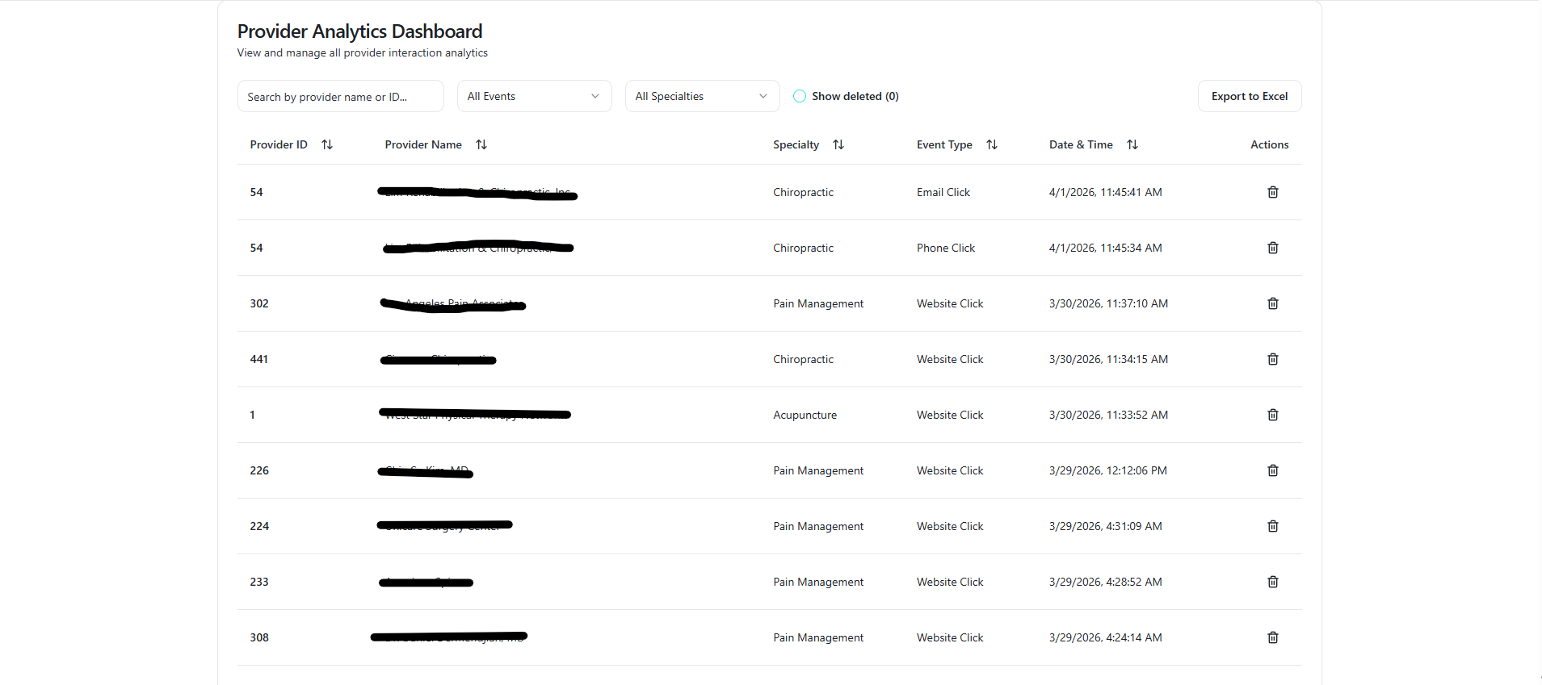Remove the provider 233 event

(1272, 582)
